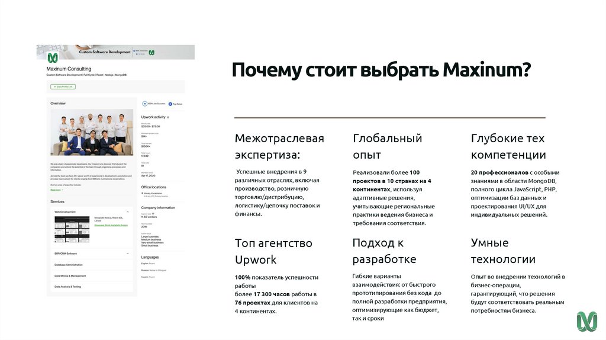Click the 100% Job Success badge icon
Screen dimensions: 606x340
(144, 104)
